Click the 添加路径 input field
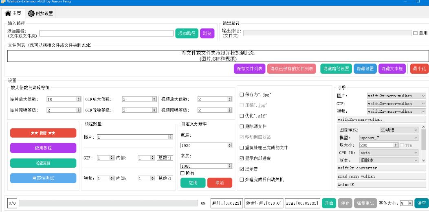Viewport: 429px width, 221px height. pos(106,33)
